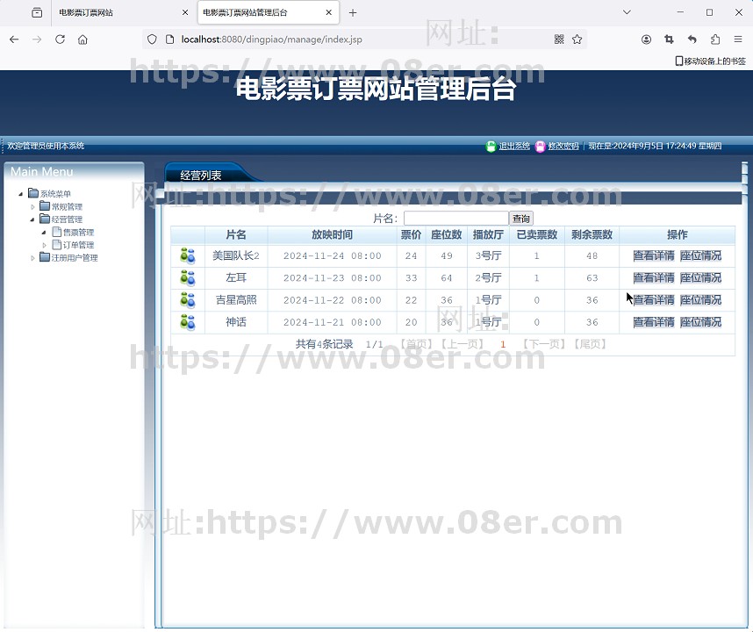Open a new browser tab
This screenshot has height=632, width=753.
(x=353, y=13)
